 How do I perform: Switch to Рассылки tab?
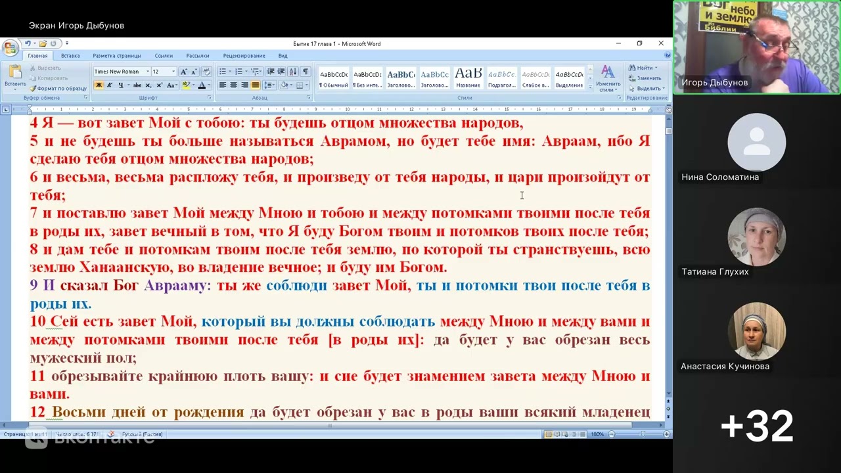(198, 56)
